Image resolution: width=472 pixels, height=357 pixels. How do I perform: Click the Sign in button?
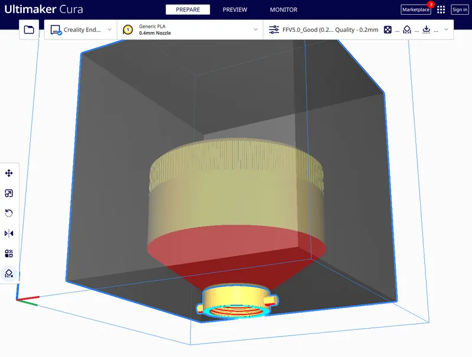click(x=460, y=9)
